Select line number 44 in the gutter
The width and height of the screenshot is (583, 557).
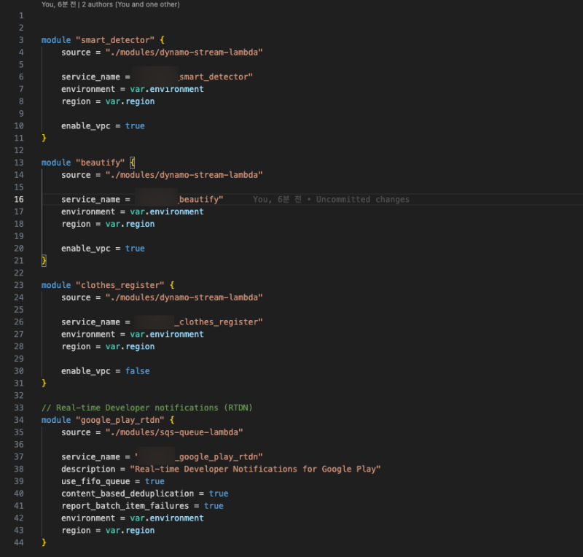point(19,542)
